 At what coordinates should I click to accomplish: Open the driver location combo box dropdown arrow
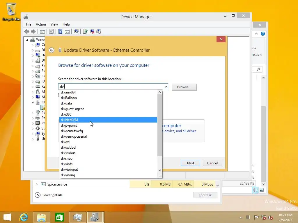coord(166,87)
